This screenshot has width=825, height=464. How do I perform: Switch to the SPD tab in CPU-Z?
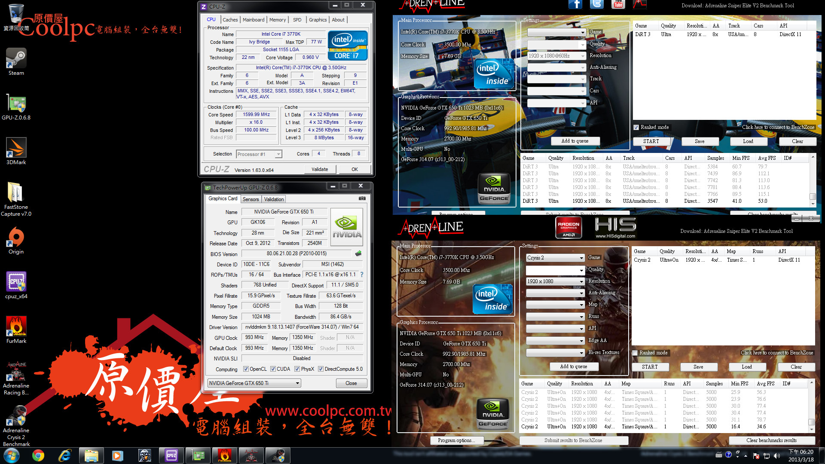tap(297, 20)
